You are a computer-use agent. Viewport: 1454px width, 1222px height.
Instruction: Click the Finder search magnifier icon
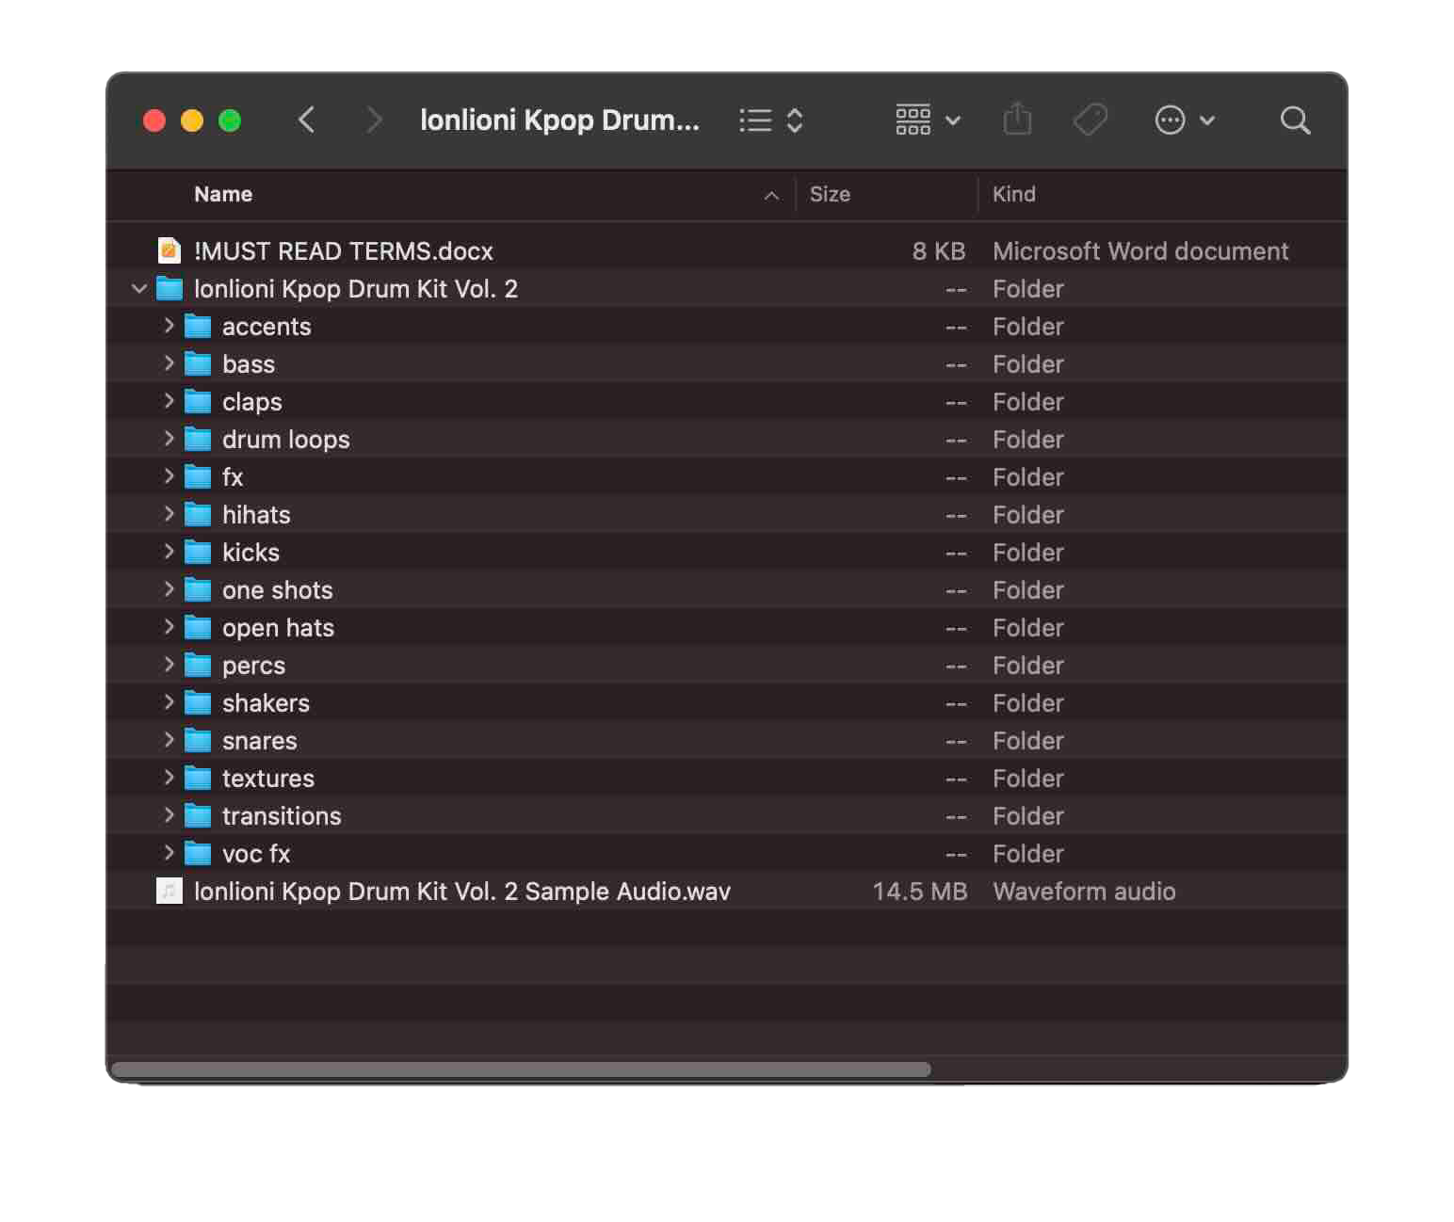pos(1295,121)
